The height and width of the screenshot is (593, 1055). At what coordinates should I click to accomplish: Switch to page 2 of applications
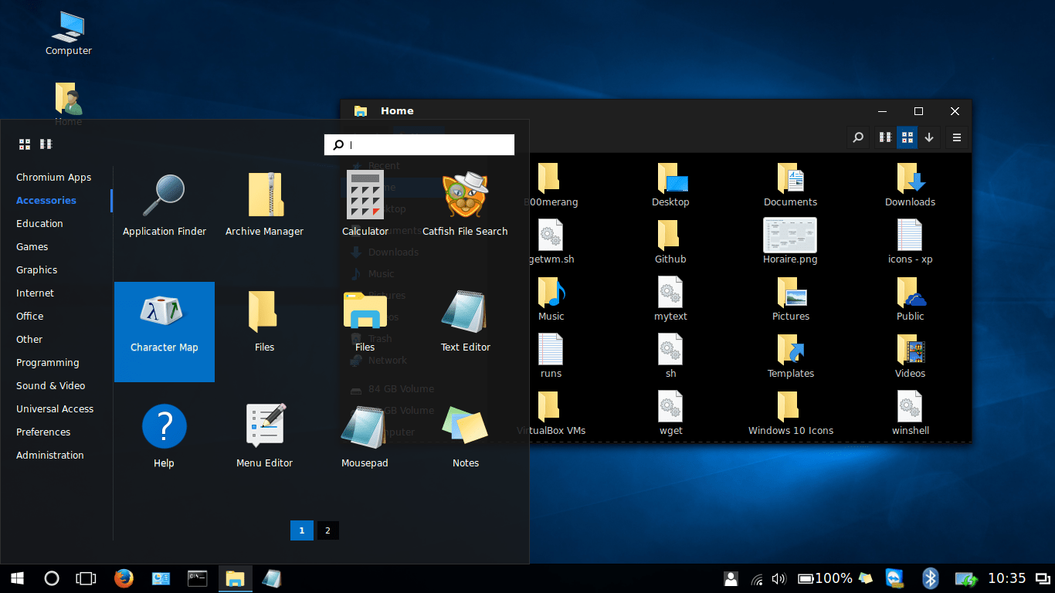pyautogui.click(x=327, y=530)
